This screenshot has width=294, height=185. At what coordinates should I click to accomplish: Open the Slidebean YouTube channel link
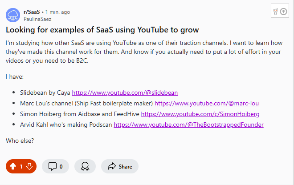coord(125,93)
